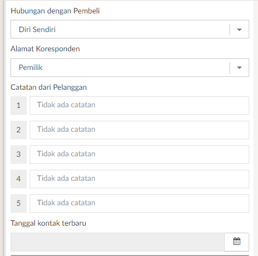Focus customer note field number 2
Screen dimensions: 258x256
(x=139, y=130)
